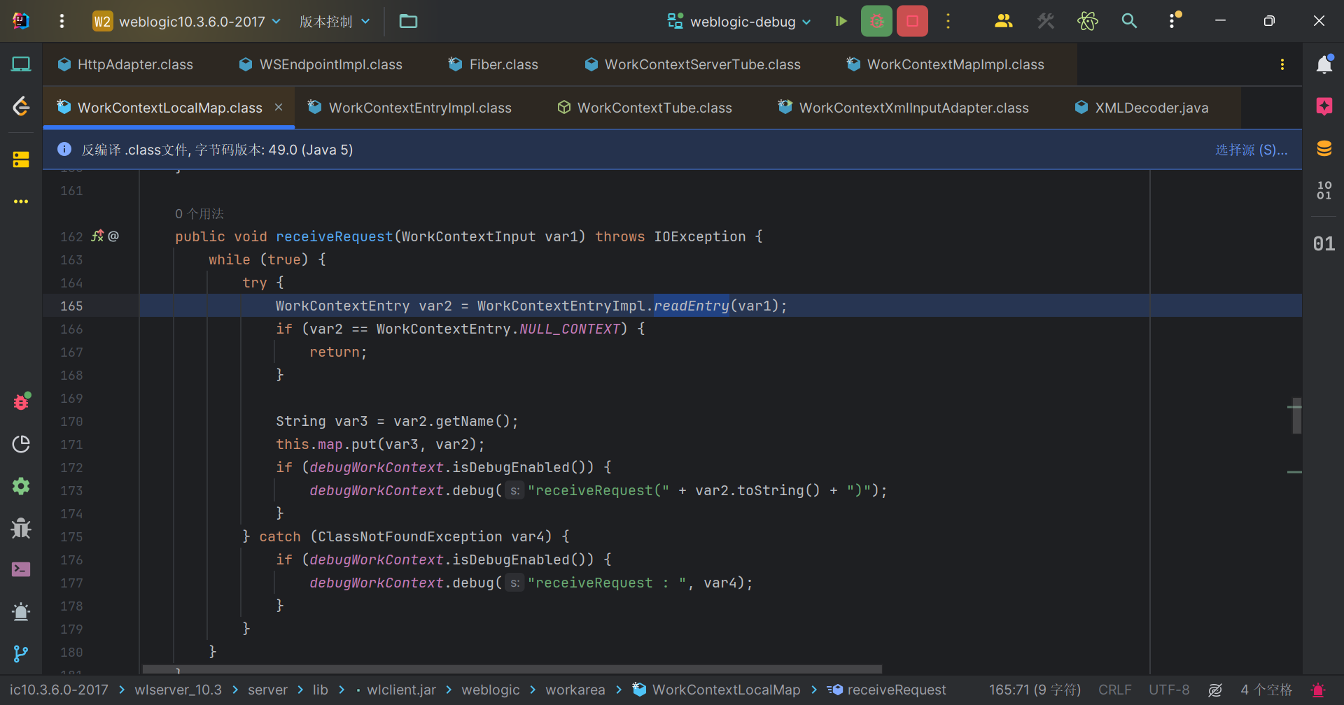Open the Git tool window branch icon
Screen dimensions: 1344x705
pos(21,654)
